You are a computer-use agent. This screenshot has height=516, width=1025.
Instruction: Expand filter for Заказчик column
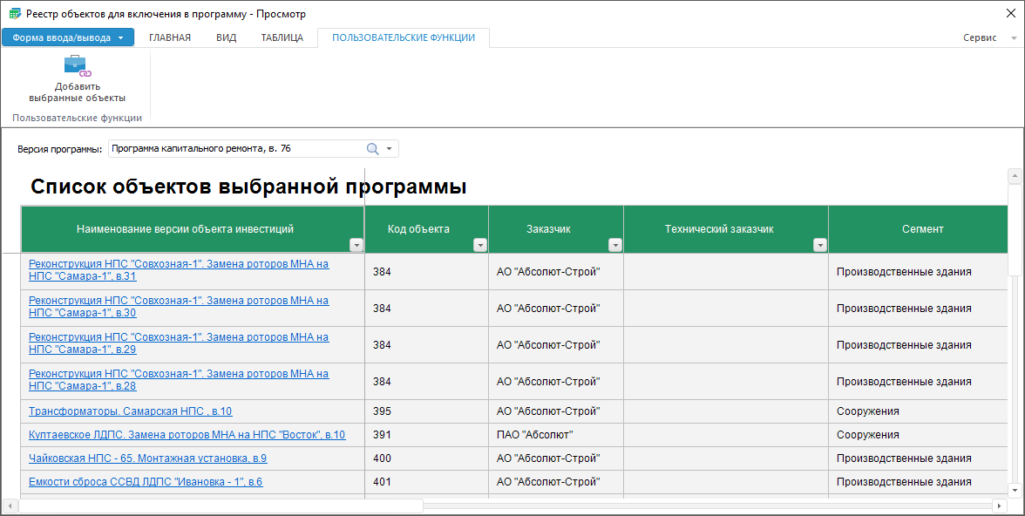(614, 246)
